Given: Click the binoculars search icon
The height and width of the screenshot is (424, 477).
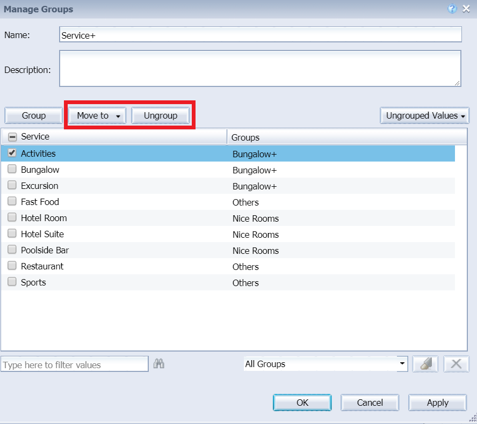Looking at the screenshot, I should (x=158, y=364).
